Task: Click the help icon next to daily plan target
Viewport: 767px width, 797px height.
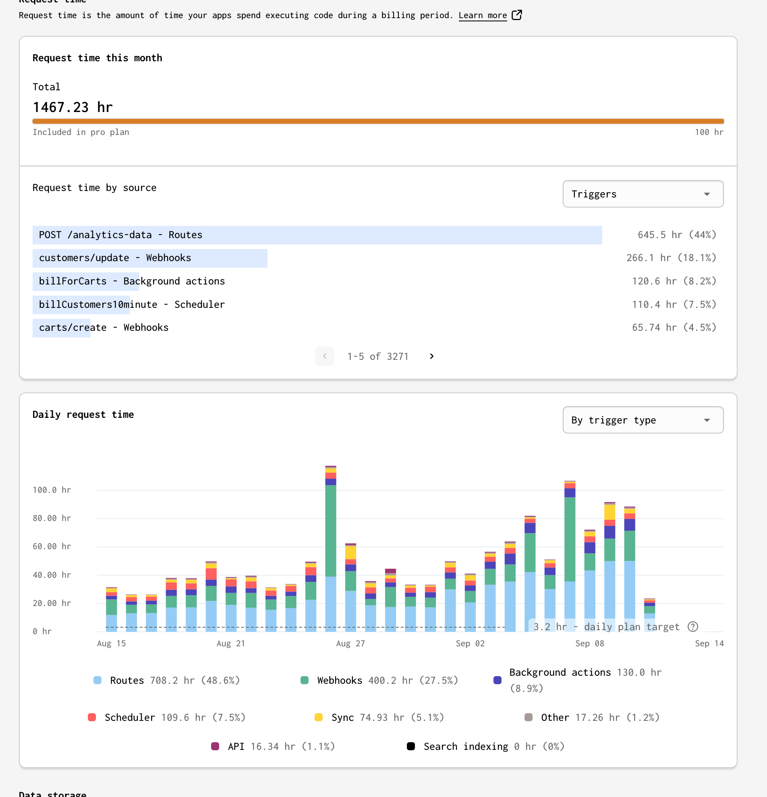Action: click(692, 627)
